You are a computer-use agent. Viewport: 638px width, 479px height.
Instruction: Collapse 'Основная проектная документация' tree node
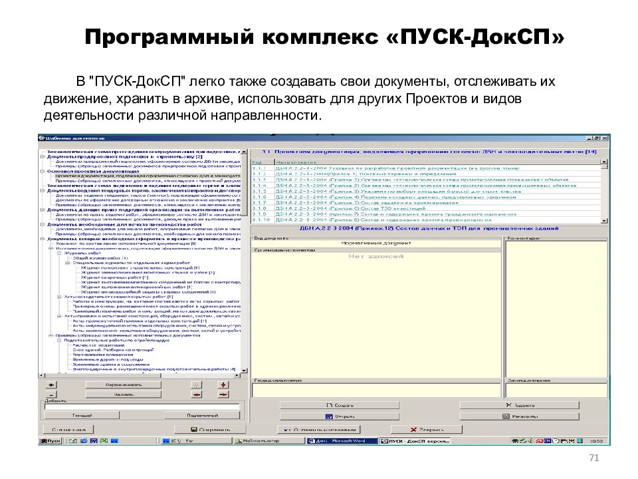43,172
